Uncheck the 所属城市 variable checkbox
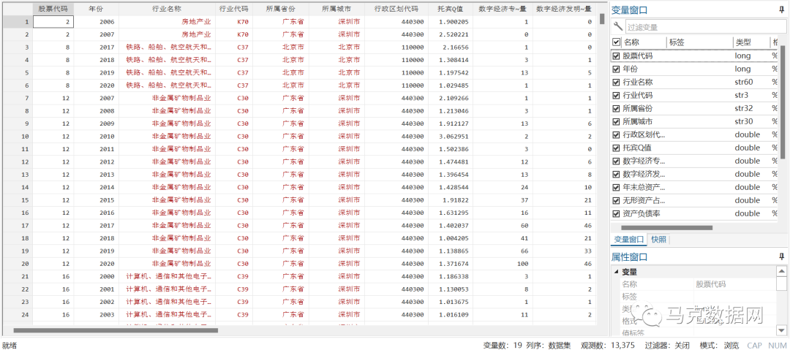 (x=616, y=121)
